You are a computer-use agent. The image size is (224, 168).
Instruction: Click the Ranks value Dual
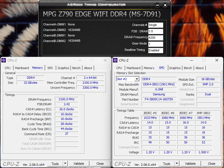[208, 94]
